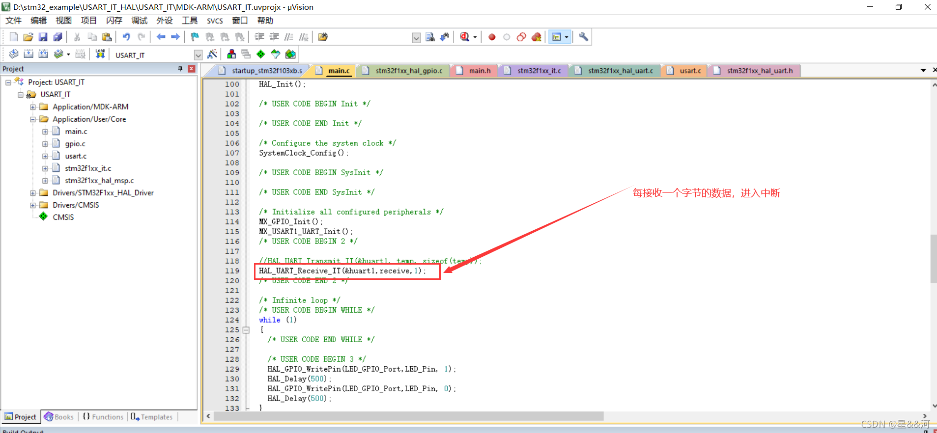This screenshot has height=433, width=937.
Task: Translate the current file with the first build toolbar icon
Action: 14,54
